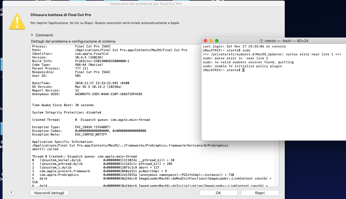The width and height of the screenshot is (346, 199).
Task: Click the 'Thread 0 Crashed' dispatch queue line
Action: (84, 156)
